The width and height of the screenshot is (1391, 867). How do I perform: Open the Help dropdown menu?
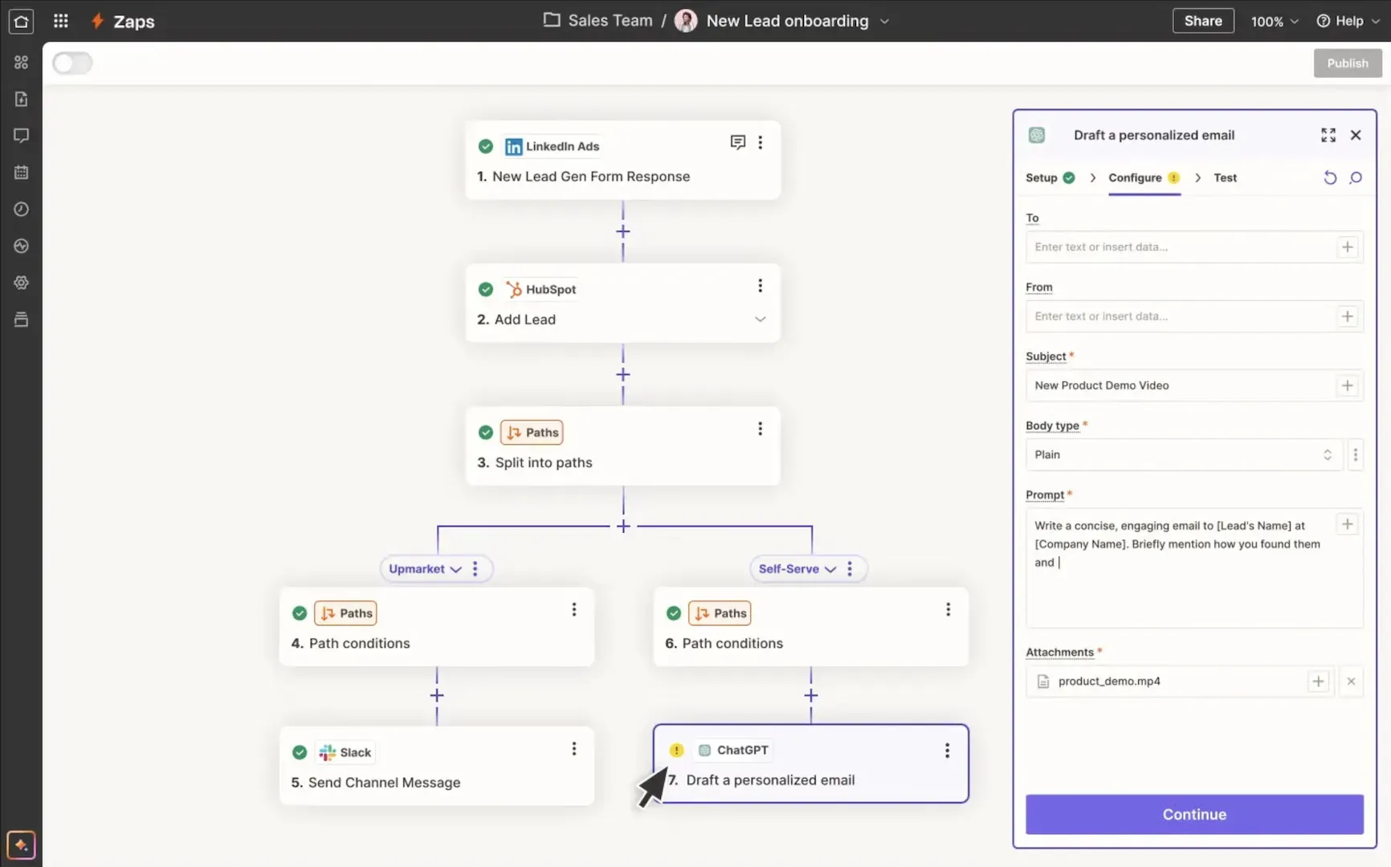[x=1348, y=21]
